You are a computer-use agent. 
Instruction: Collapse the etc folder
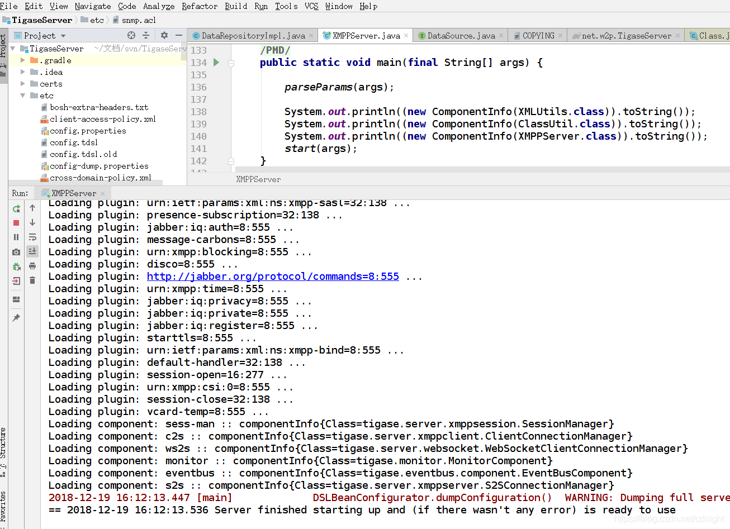pyautogui.click(x=23, y=96)
